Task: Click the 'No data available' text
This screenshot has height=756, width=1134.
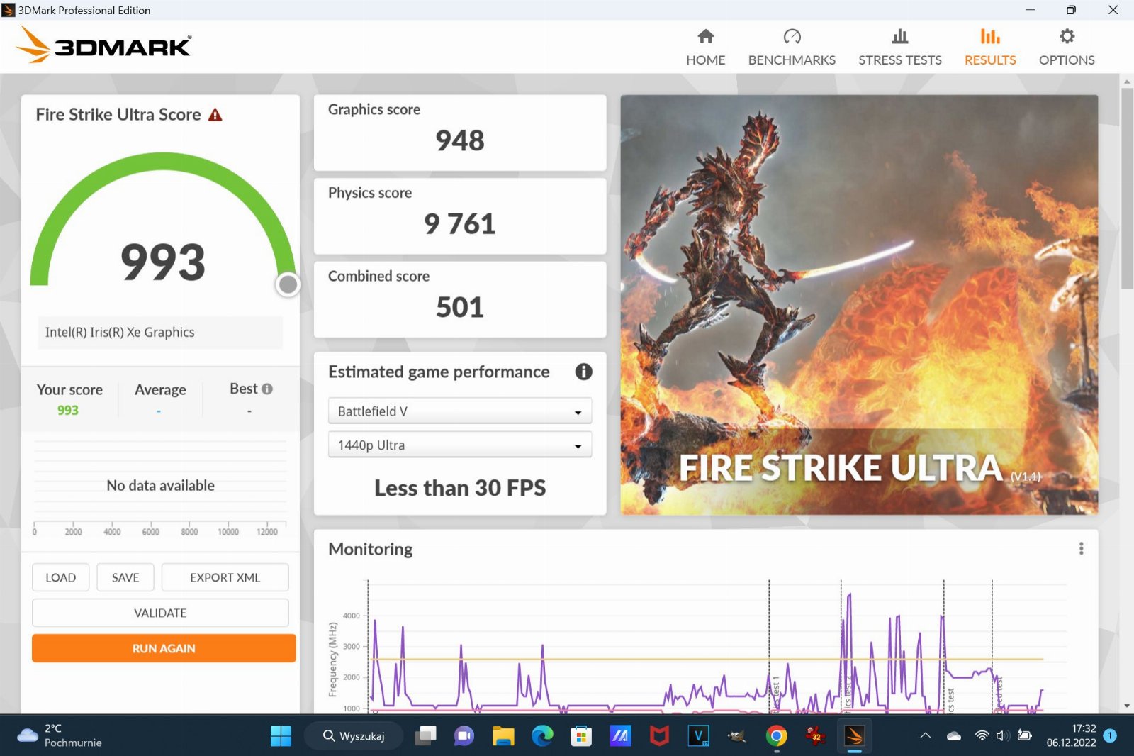Action: click(x=160, y=486)
